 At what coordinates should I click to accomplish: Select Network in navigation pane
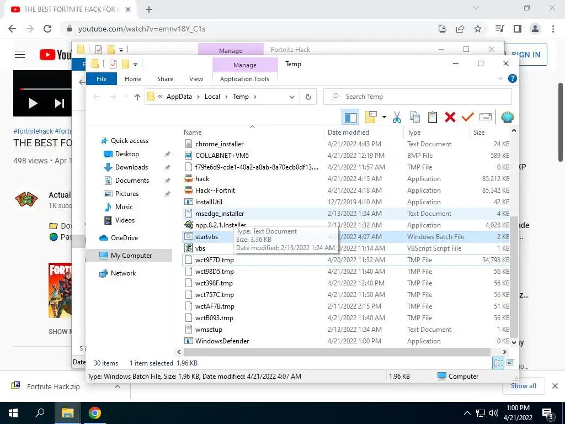(x=123, y=273)
